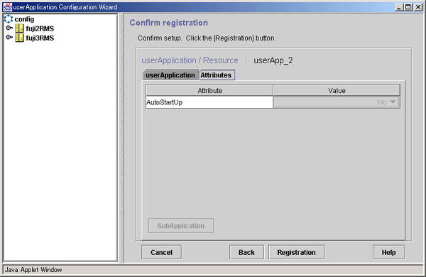Select the Attributes tab
This screenshot has width=426, height=277.
[x=217, y=75]
